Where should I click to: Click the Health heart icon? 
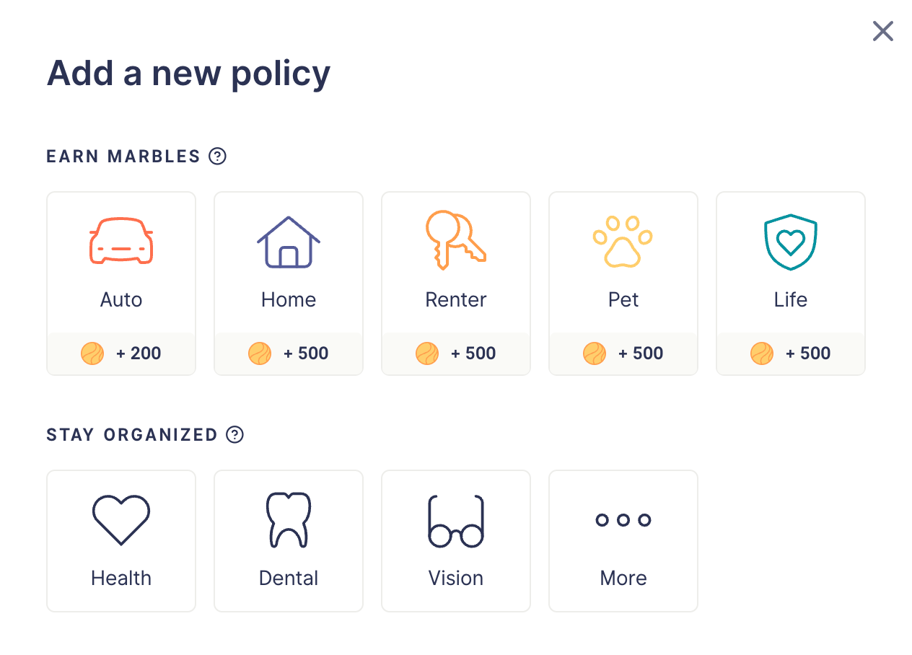point(121,519)
